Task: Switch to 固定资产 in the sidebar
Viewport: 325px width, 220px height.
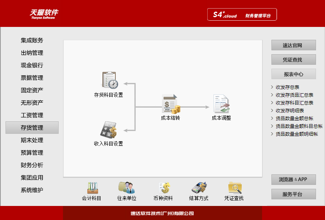Action: coord(32,90)
